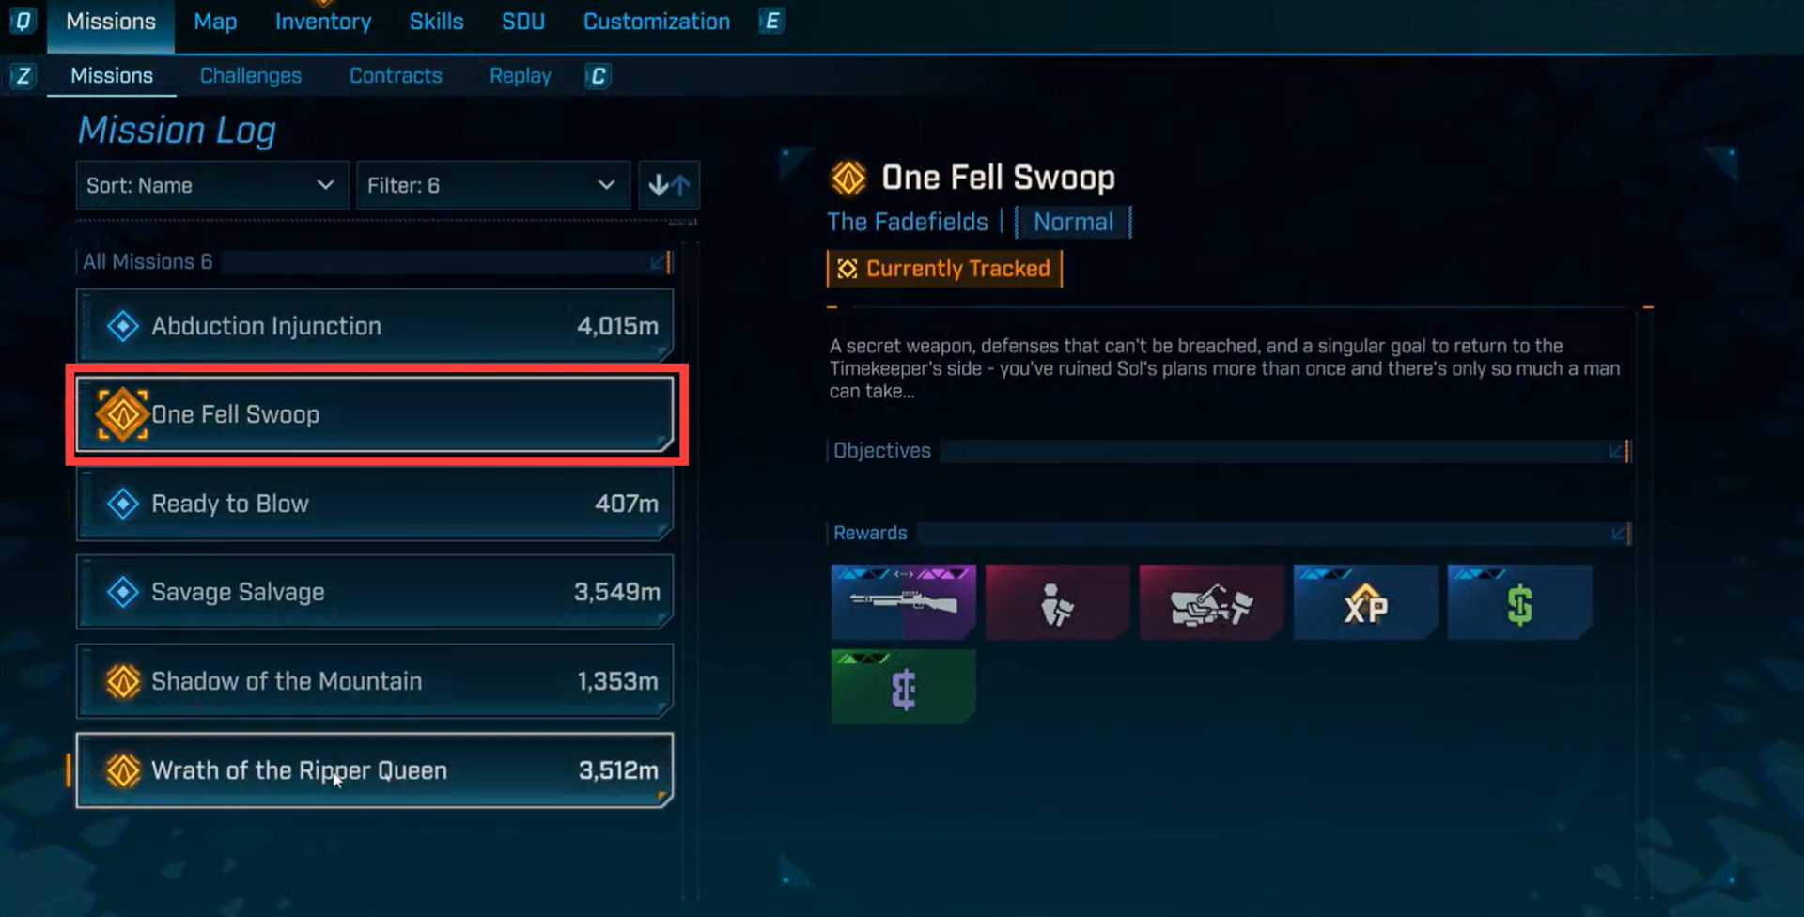The width and height of the screenshot is (1804, 917).
Task: Click the E key prompt icon
Action: [771, 21]
